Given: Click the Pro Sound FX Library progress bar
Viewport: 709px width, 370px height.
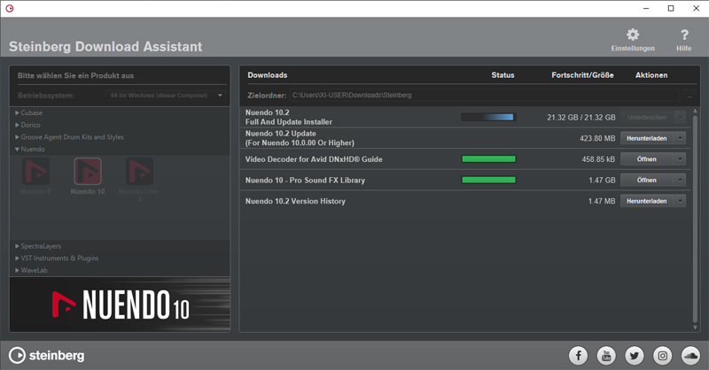Looking at the screenshot, I should point(488,180).
